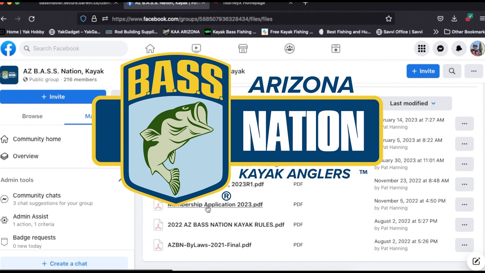Click the browser URL address bar
Image resolution: width=485 pixels, height=273 pixels.
(x=236, y=19)
